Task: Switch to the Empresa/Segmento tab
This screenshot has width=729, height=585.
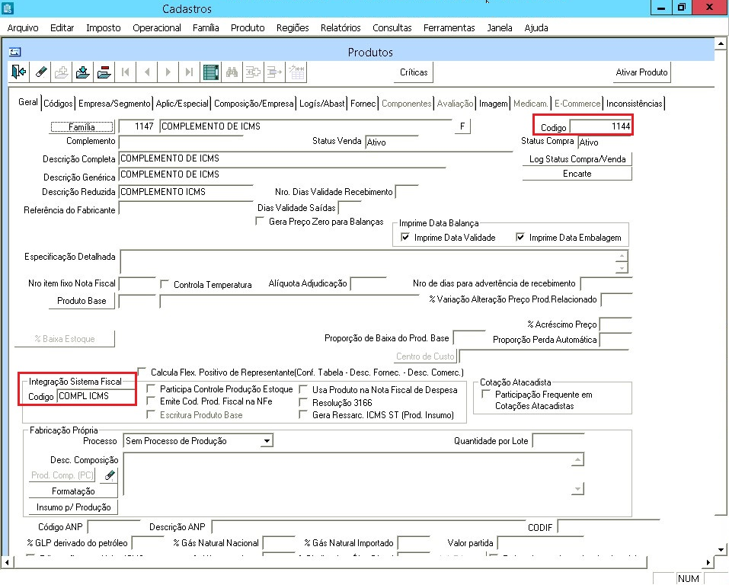Action: 114,104
